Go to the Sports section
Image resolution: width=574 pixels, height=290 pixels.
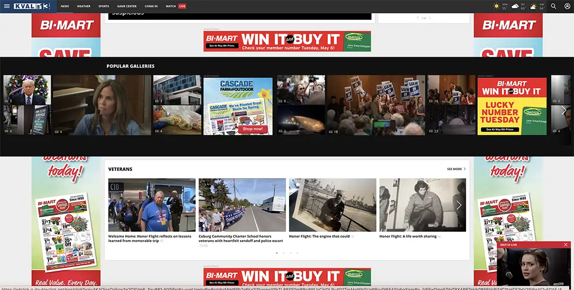(104, 6)
